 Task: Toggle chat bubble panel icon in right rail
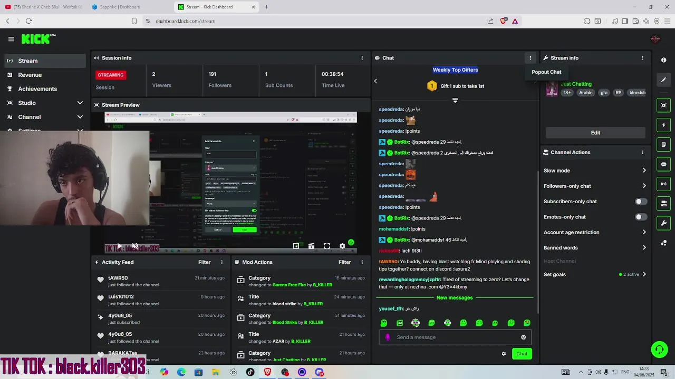point(664,164)
